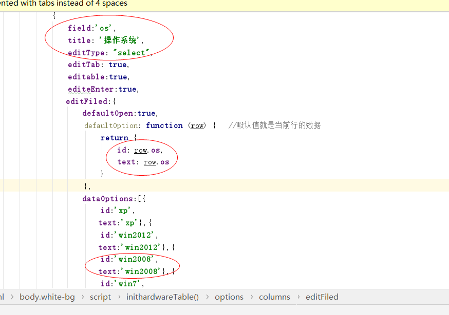Click the text:'win2012'},{ line
The image size is (449, 315).
(x=137, y=247)
